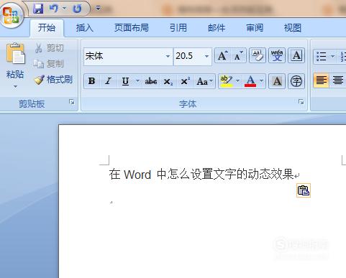Open highlight color dropdown arrow
Viewport: 346px width, 278px height.
click(x=237, y=81)
